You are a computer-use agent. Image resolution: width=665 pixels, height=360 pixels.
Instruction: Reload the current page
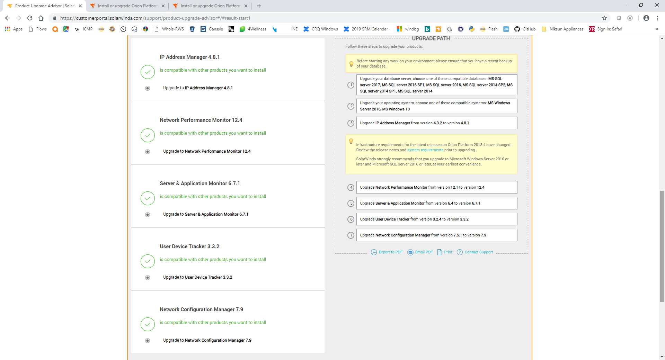[30, 18]
